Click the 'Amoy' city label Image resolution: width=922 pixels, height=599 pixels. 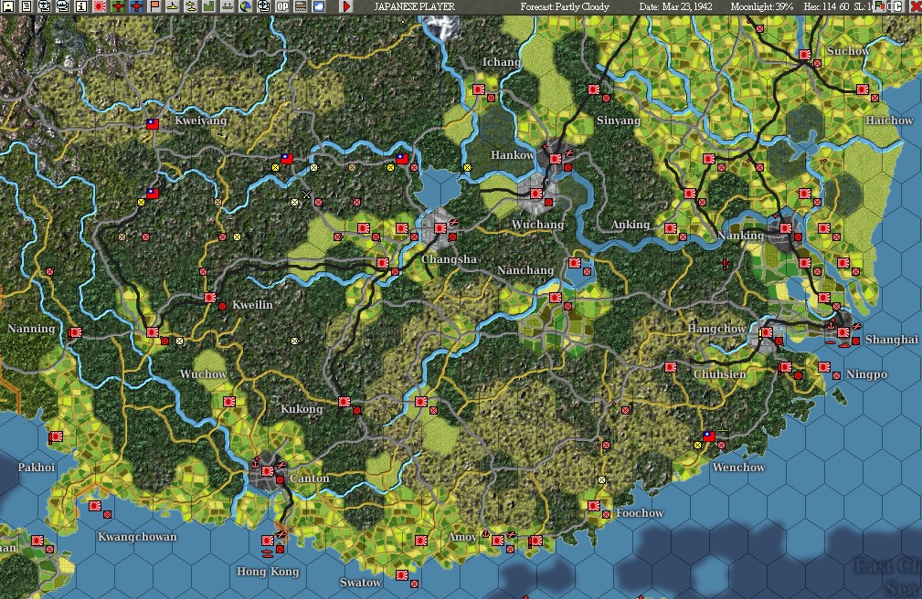462,537
